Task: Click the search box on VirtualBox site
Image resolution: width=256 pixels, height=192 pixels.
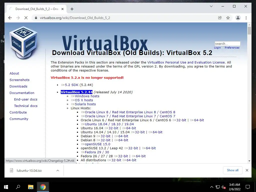Action: [227, 43]
